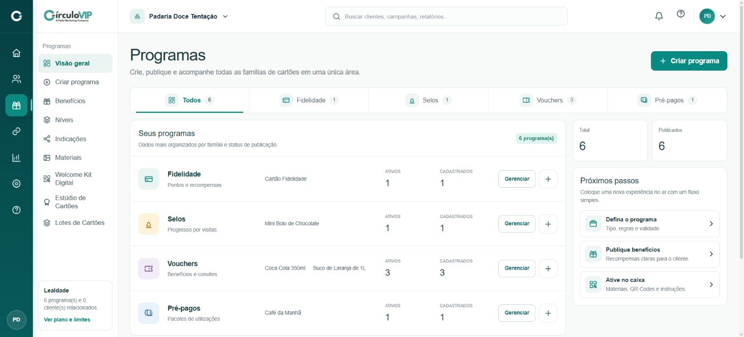Open the notifications bell
The height and width of the screenshot is (337, 744).
(x=659, y=16)
